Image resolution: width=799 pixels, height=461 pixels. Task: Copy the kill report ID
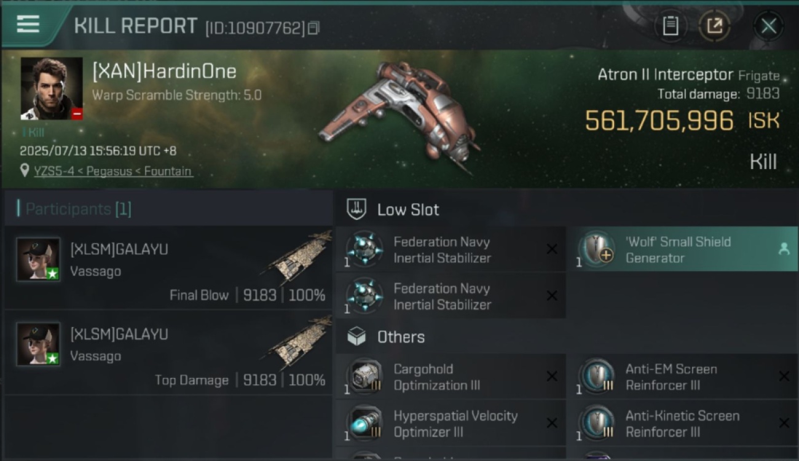(313, 28)
